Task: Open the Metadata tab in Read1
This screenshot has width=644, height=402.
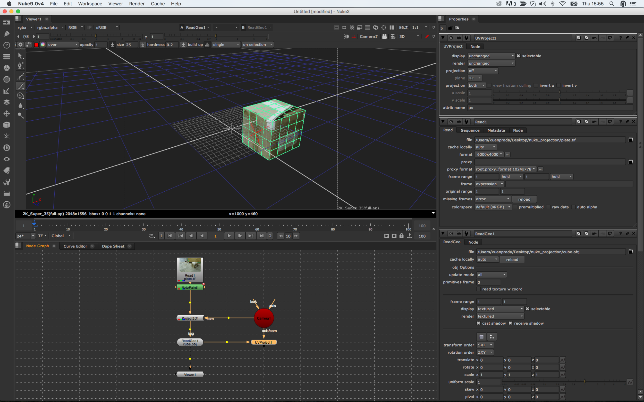Action: click(496, 130)
